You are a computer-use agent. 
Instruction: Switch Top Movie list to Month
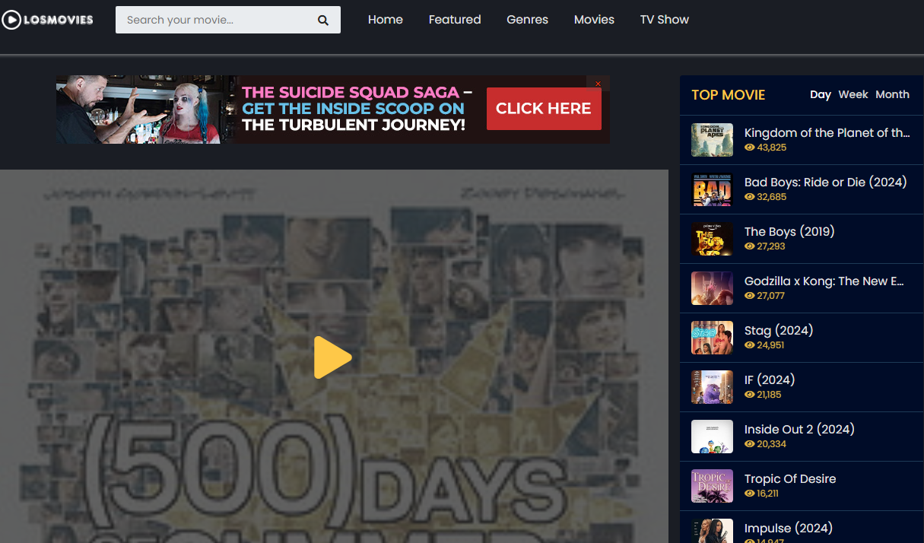coord(892,94)
